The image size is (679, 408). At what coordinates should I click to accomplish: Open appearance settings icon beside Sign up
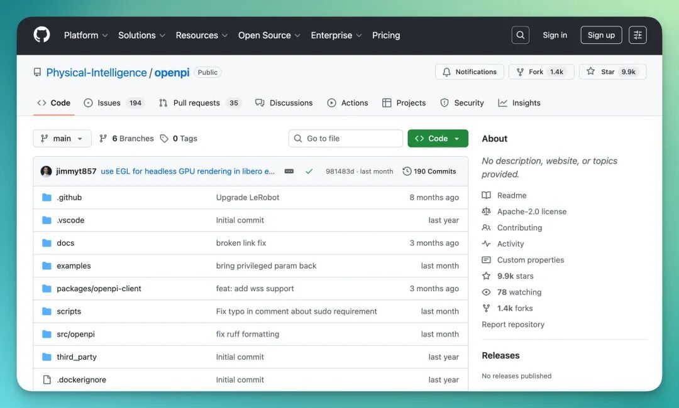pos(638,35)
